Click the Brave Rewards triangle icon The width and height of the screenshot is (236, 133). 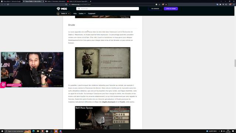click(x=166, y=4)
